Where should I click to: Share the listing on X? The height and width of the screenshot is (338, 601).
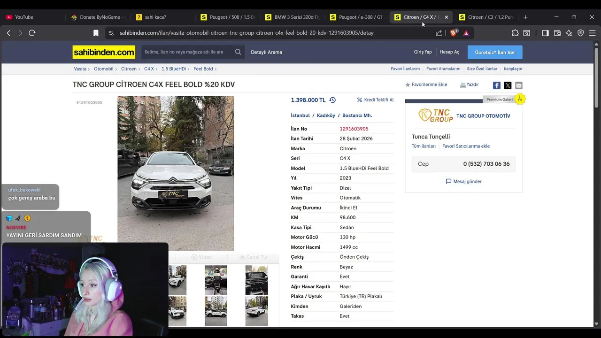[x=508, y=85]
